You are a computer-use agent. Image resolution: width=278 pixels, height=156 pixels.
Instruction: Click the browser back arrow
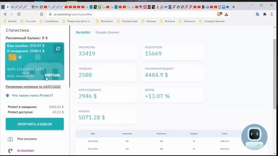[x=5, y=14]
